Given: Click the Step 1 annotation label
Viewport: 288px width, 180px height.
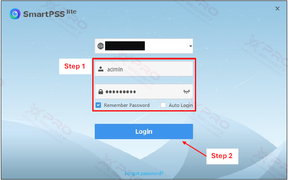Looking at the screenshot, I should click(x=75, y=66).
